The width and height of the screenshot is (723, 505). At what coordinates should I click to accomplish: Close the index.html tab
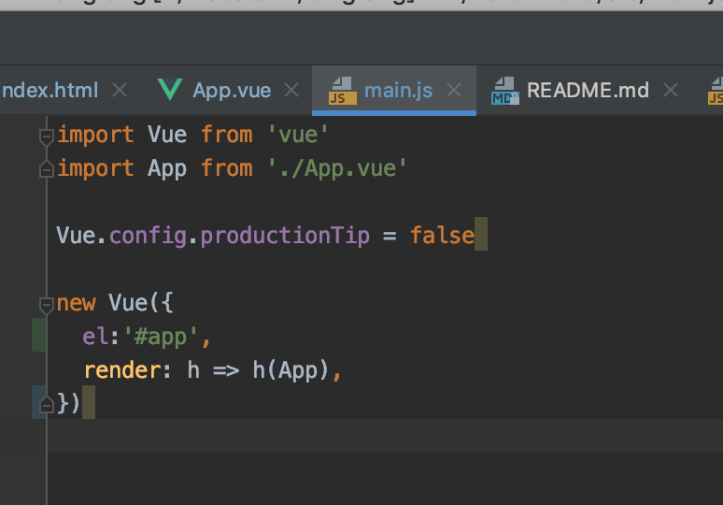(x=120, y=90)
